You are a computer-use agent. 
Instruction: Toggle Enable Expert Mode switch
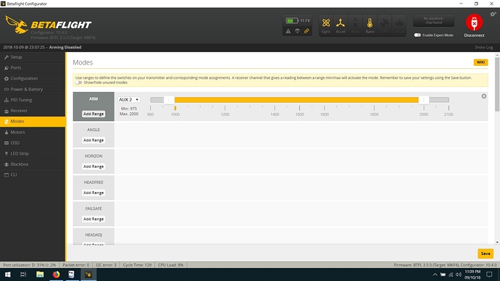pyautogui.click(x=417, y=35)
